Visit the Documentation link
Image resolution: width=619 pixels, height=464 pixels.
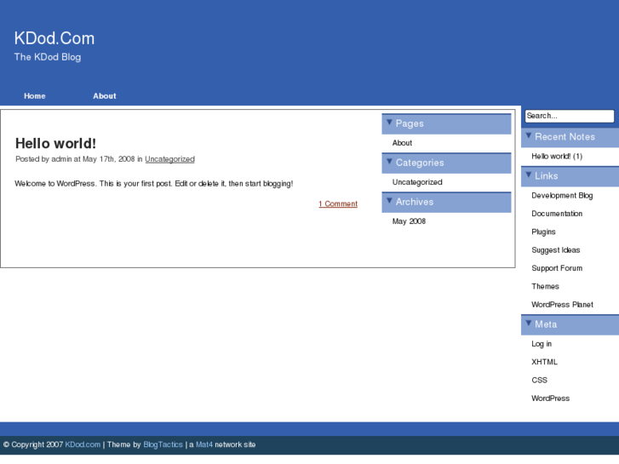(x=557, y=214)
